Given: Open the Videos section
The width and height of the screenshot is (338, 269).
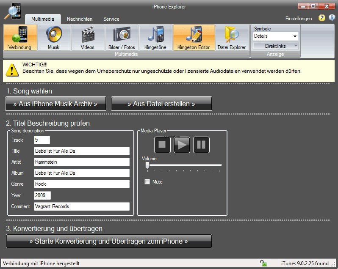Looking at the screenshot, I should click(88, 38).
